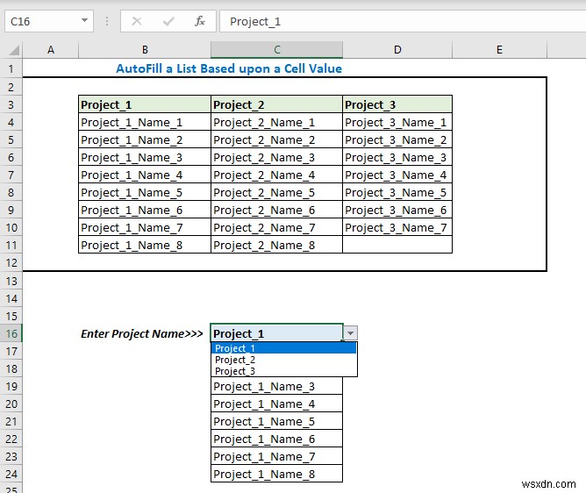Select cell Project_1_Name_1
This screenshot has height=493, width=586.
[x=145, y=122]
